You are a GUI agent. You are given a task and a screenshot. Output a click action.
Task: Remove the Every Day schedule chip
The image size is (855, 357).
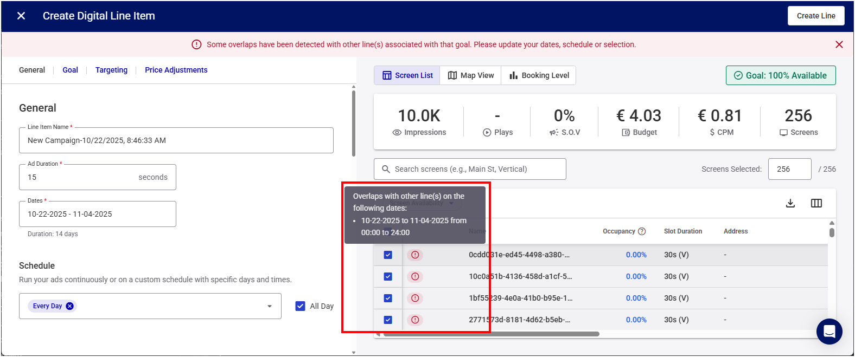pos(69,306)
